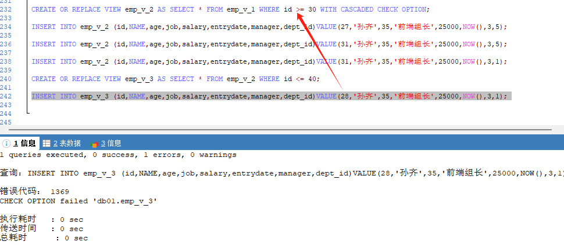Click the emp_v_2 INSERT ending with 3,1 on line 238

click(x=269, y=61)
